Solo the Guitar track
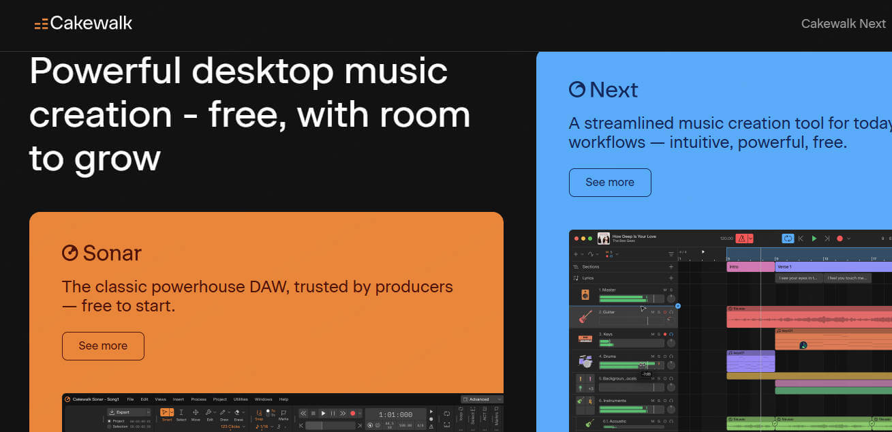Screen dimensions: 892x432 [659, 312]
